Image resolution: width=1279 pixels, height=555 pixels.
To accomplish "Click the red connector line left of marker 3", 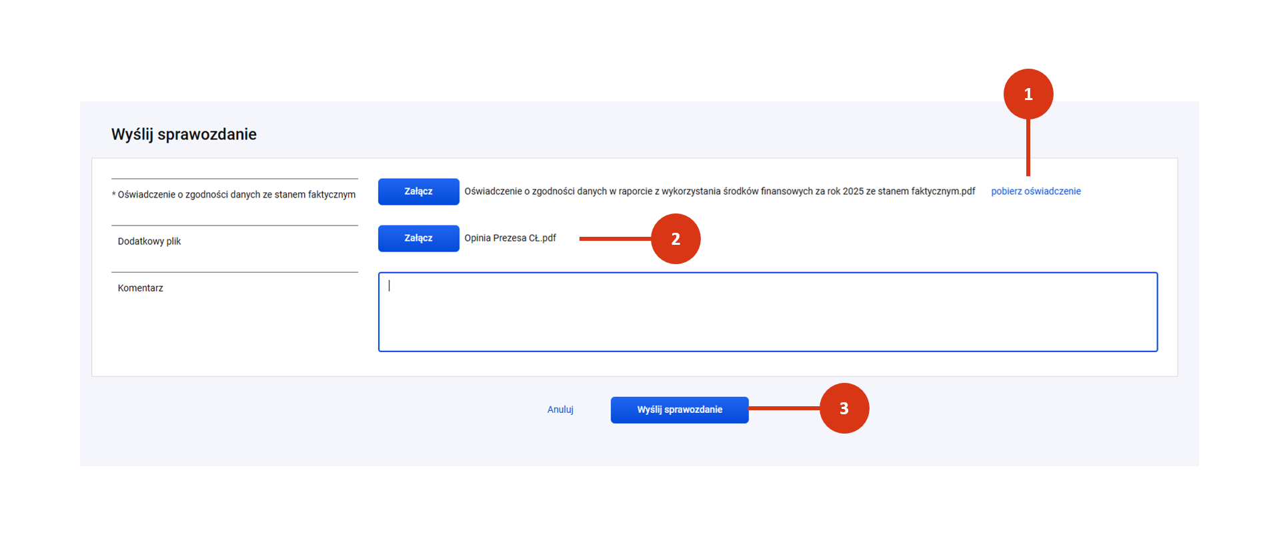I will point(784,408).
